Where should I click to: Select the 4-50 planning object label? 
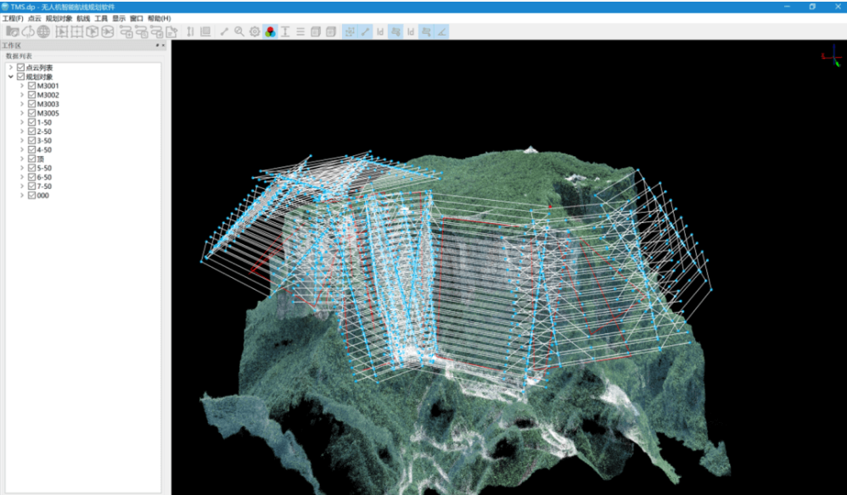pyautogui.click(x=44, y=150)
